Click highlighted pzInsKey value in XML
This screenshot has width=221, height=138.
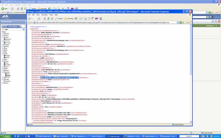point(59,77)
